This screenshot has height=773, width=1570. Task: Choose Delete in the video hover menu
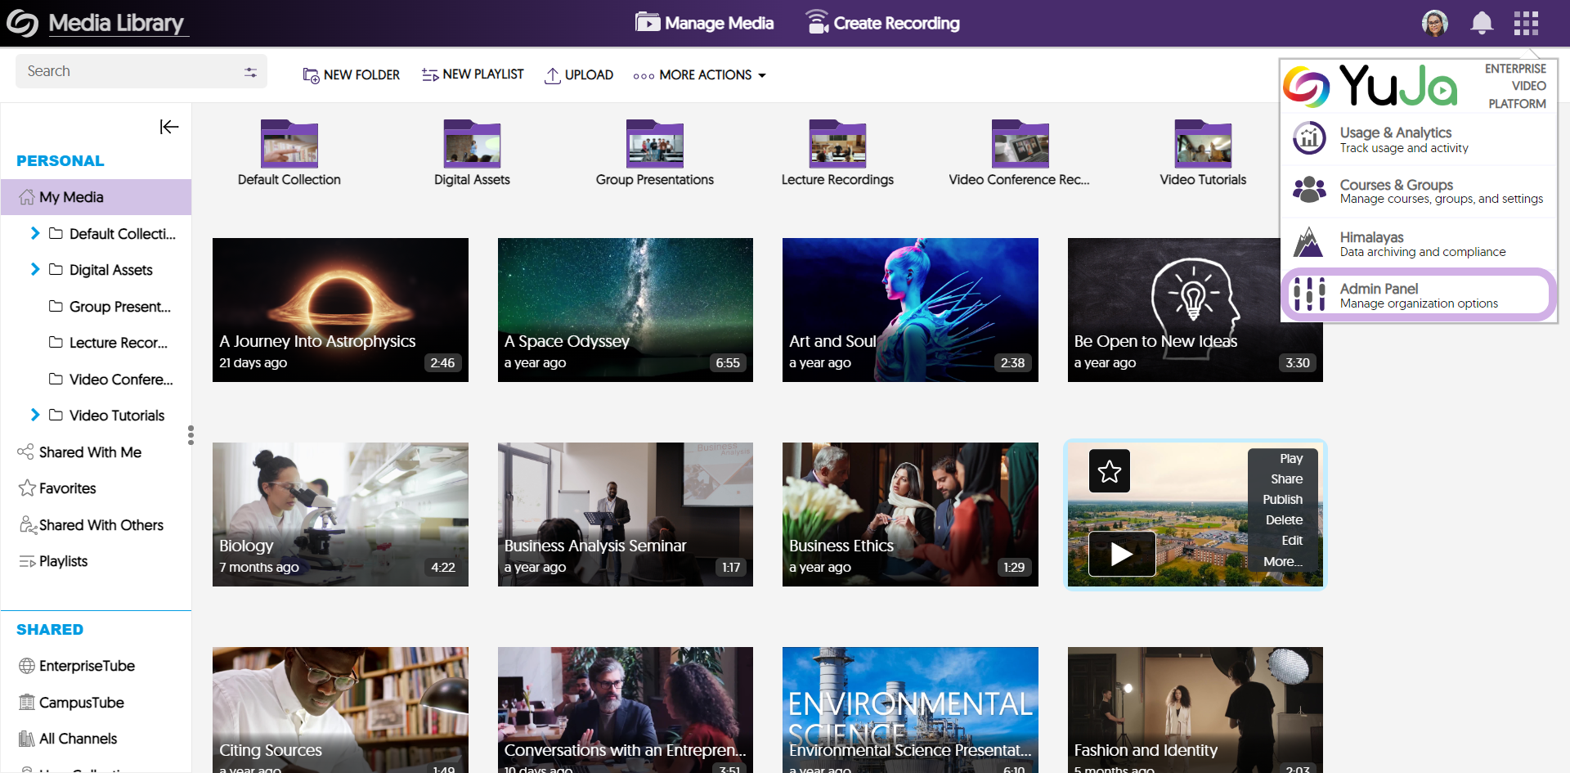pyautogui.click(x=1284, y=519)
